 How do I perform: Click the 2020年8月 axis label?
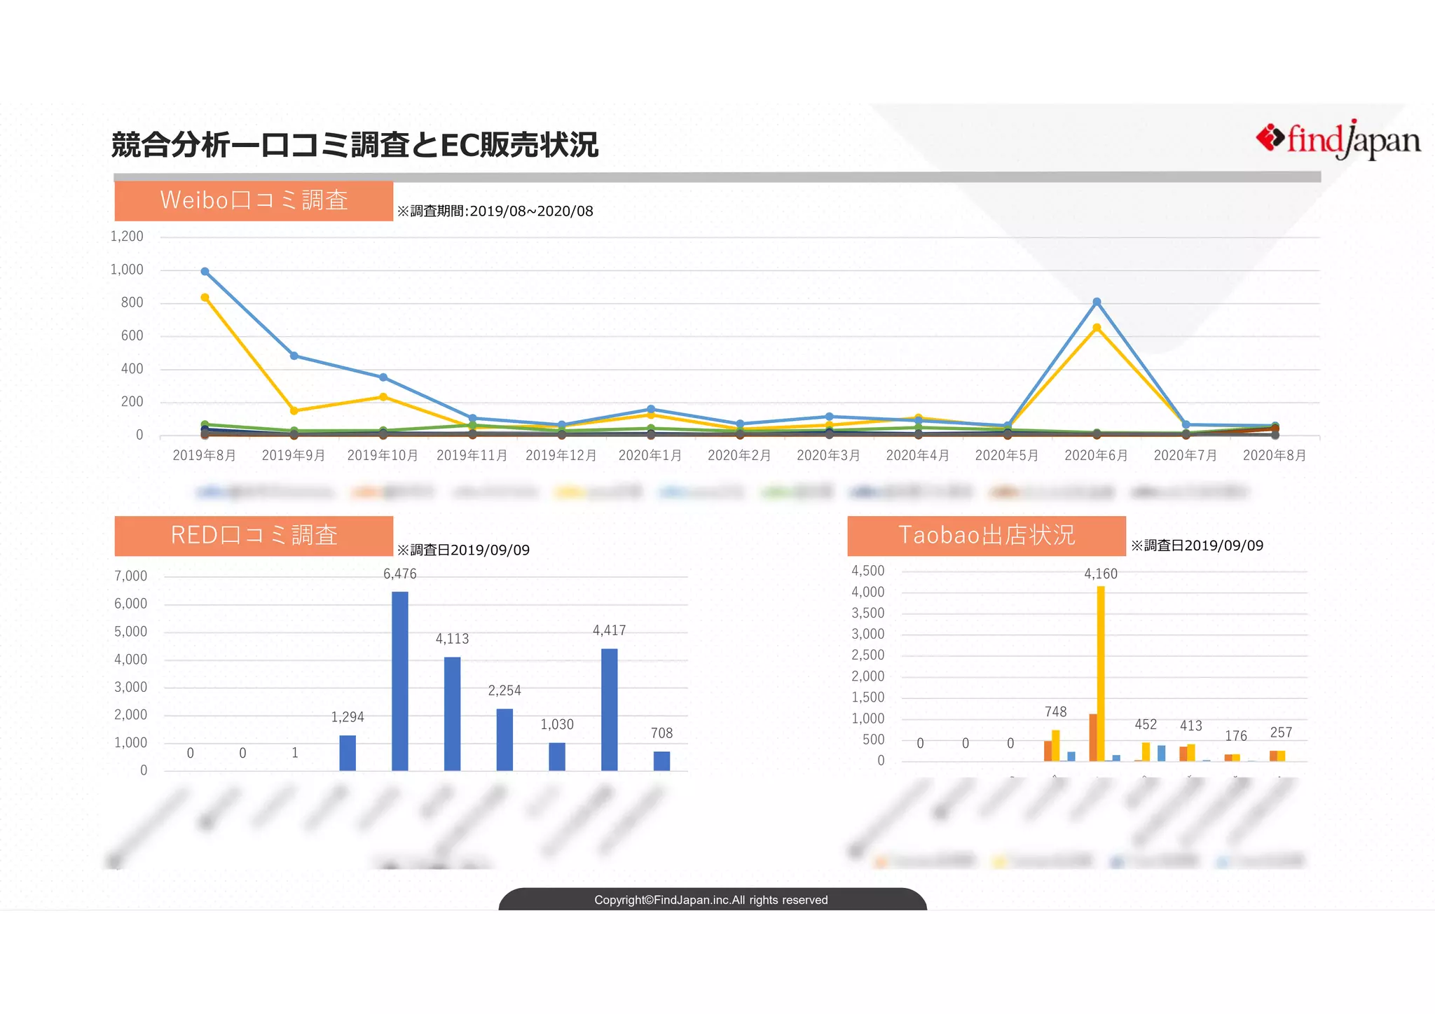(1275, 455)
